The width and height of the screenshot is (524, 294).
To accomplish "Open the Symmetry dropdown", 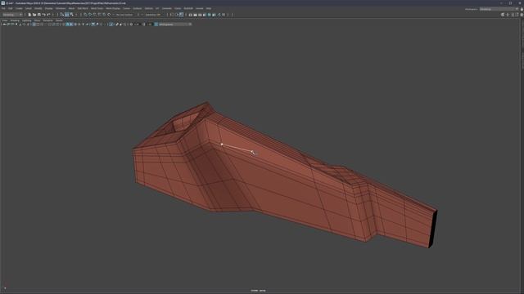I will 152,15.
